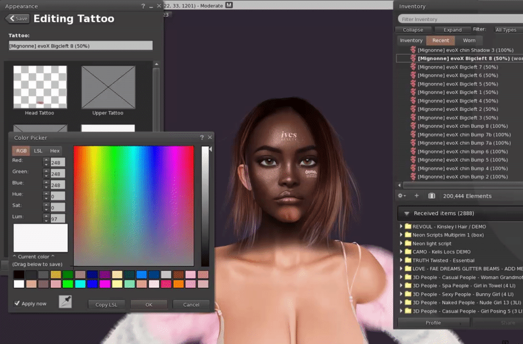
Task: Click tattoo icon of evoX chin Shadow 3
Action: click(x=413, y=50)
